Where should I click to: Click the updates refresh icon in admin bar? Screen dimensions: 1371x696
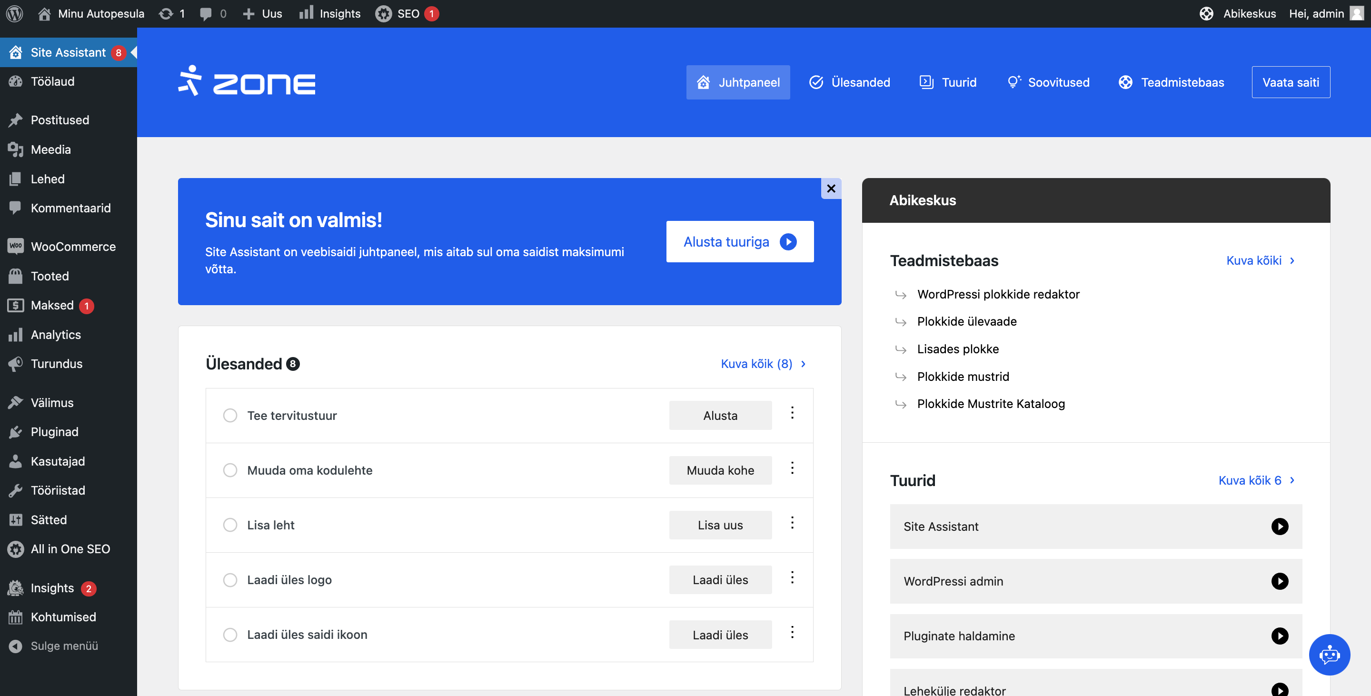166,13
